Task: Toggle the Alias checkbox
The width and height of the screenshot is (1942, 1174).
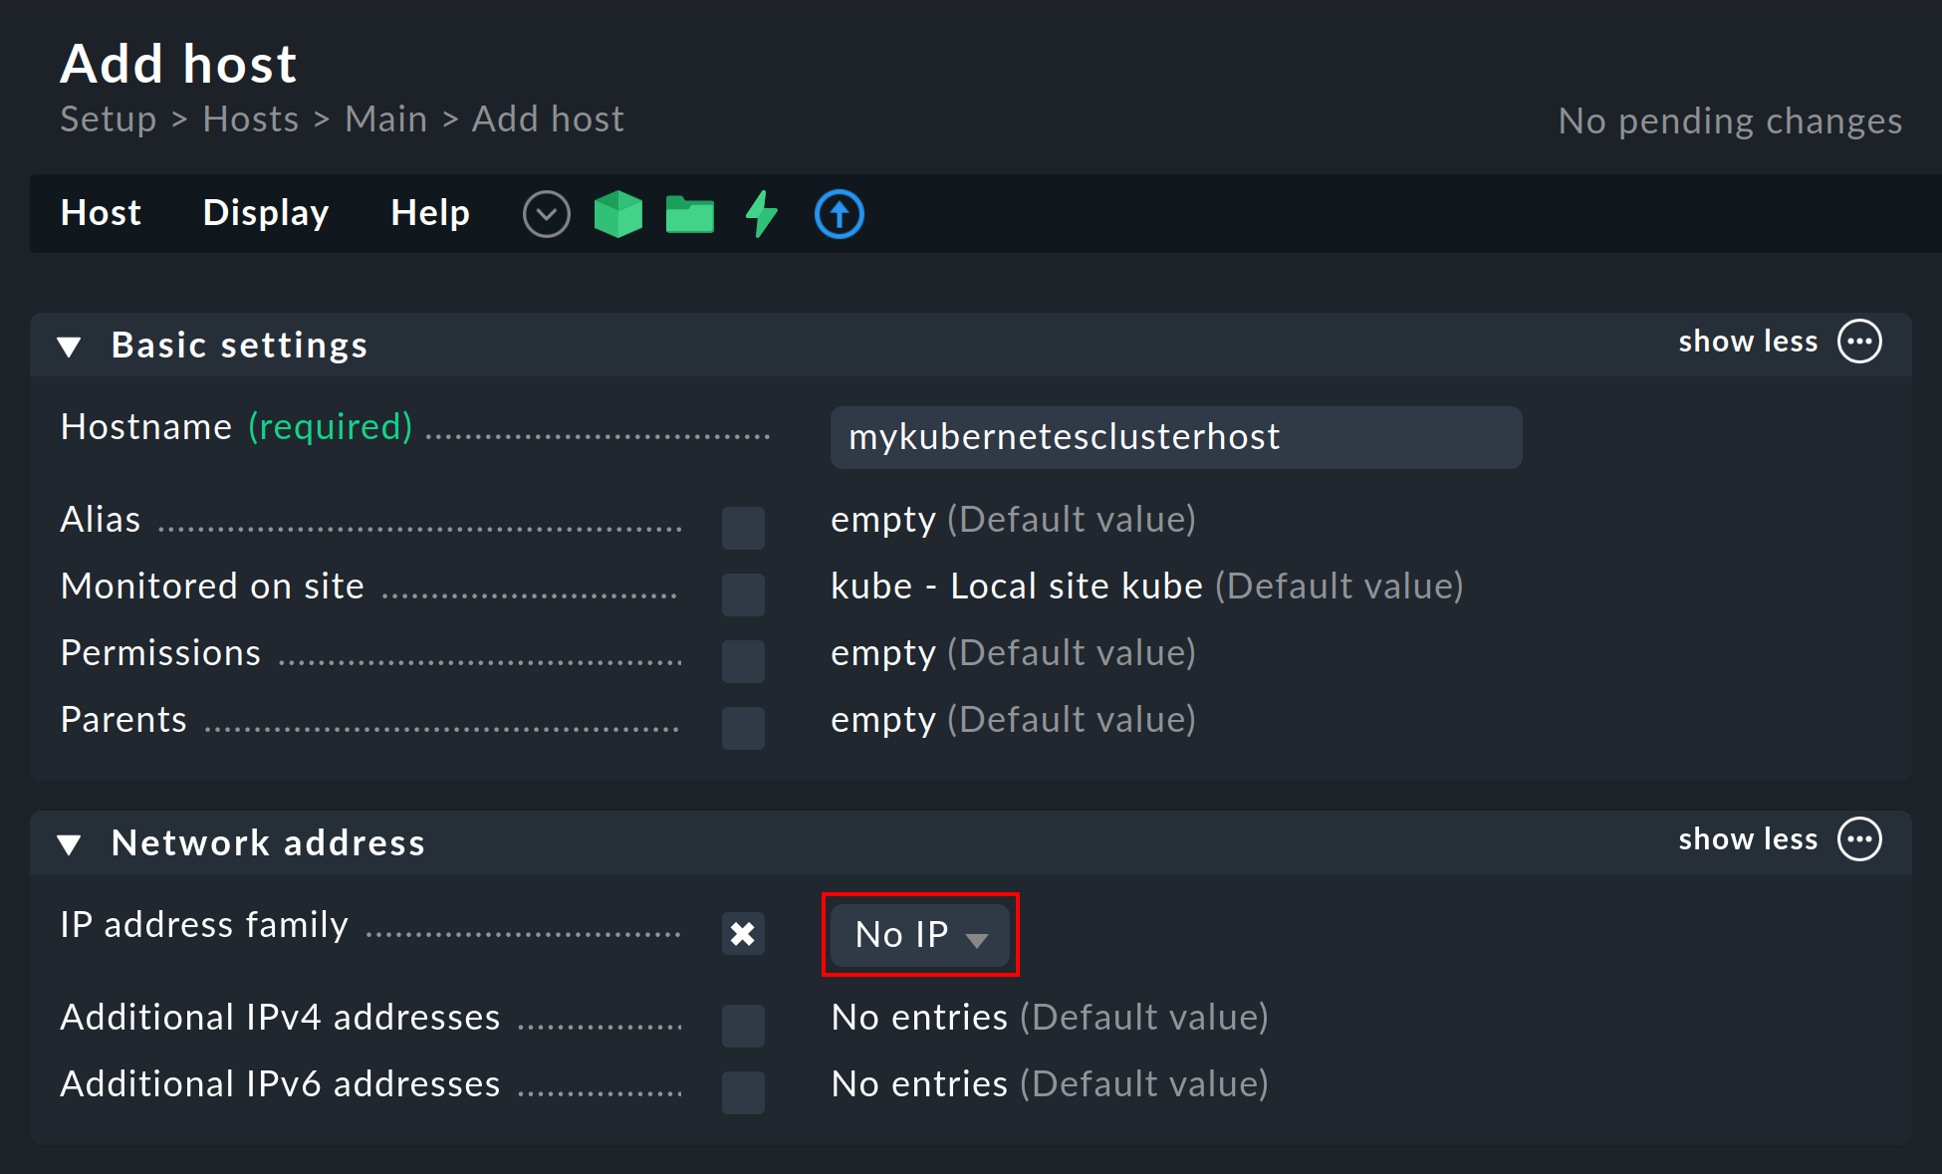Action: click(744, 521)
